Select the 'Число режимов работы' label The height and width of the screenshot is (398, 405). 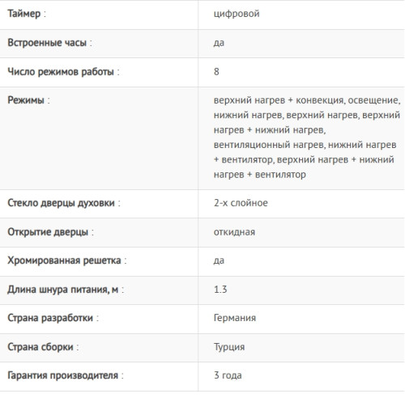click(x=61, y=72)
